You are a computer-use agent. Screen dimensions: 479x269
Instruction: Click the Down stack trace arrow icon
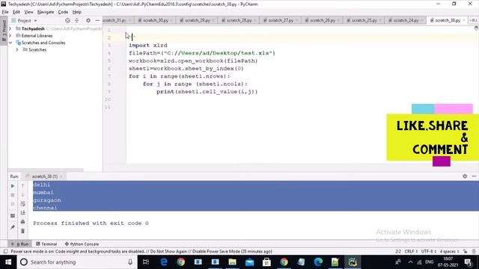point(22,194)
